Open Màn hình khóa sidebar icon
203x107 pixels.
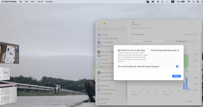click(99, 73)
